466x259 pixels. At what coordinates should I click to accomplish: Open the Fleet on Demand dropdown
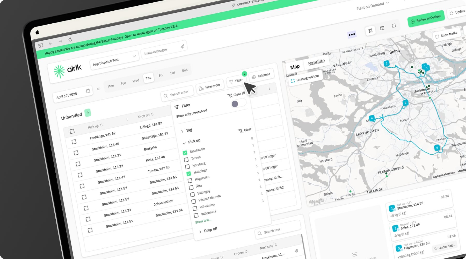tap(373, 6)
